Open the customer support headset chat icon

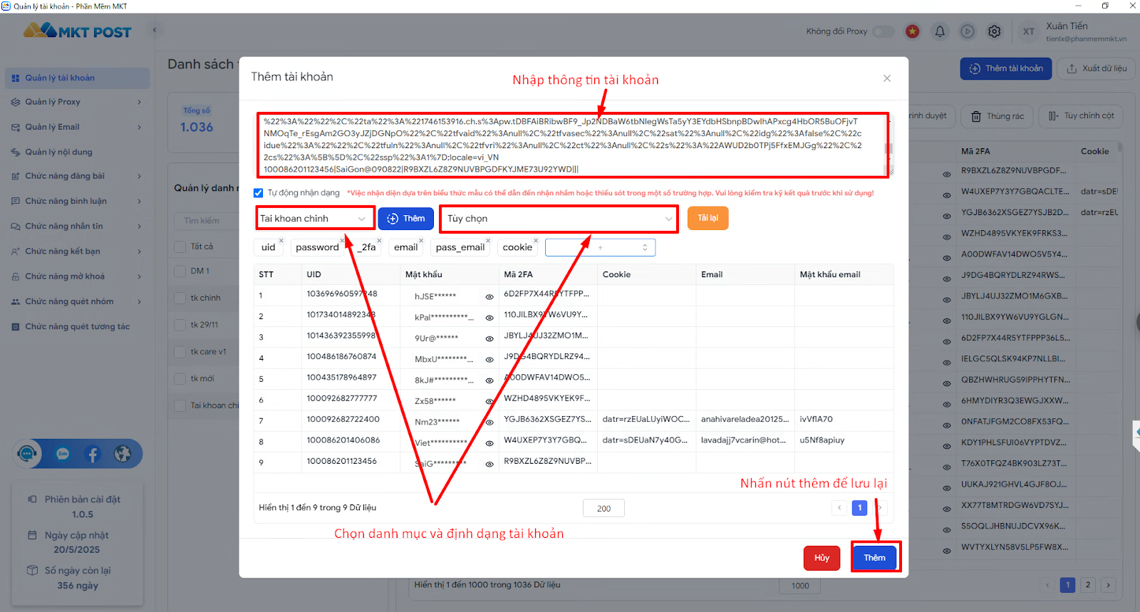click(28, 454)
